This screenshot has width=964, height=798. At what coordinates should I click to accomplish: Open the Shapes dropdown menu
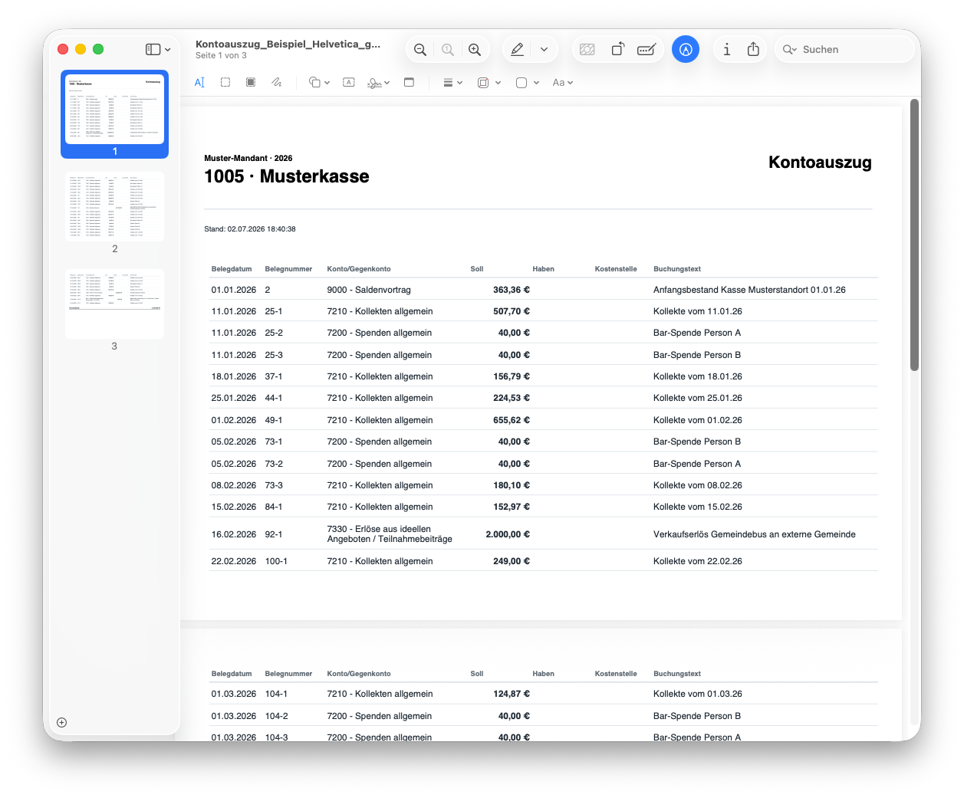tap(319, 83)
